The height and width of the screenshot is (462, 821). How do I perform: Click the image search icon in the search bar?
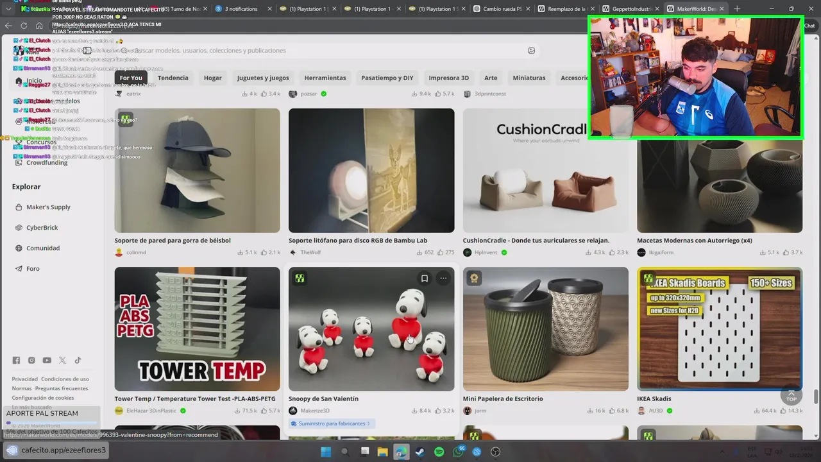coord(531,51)
